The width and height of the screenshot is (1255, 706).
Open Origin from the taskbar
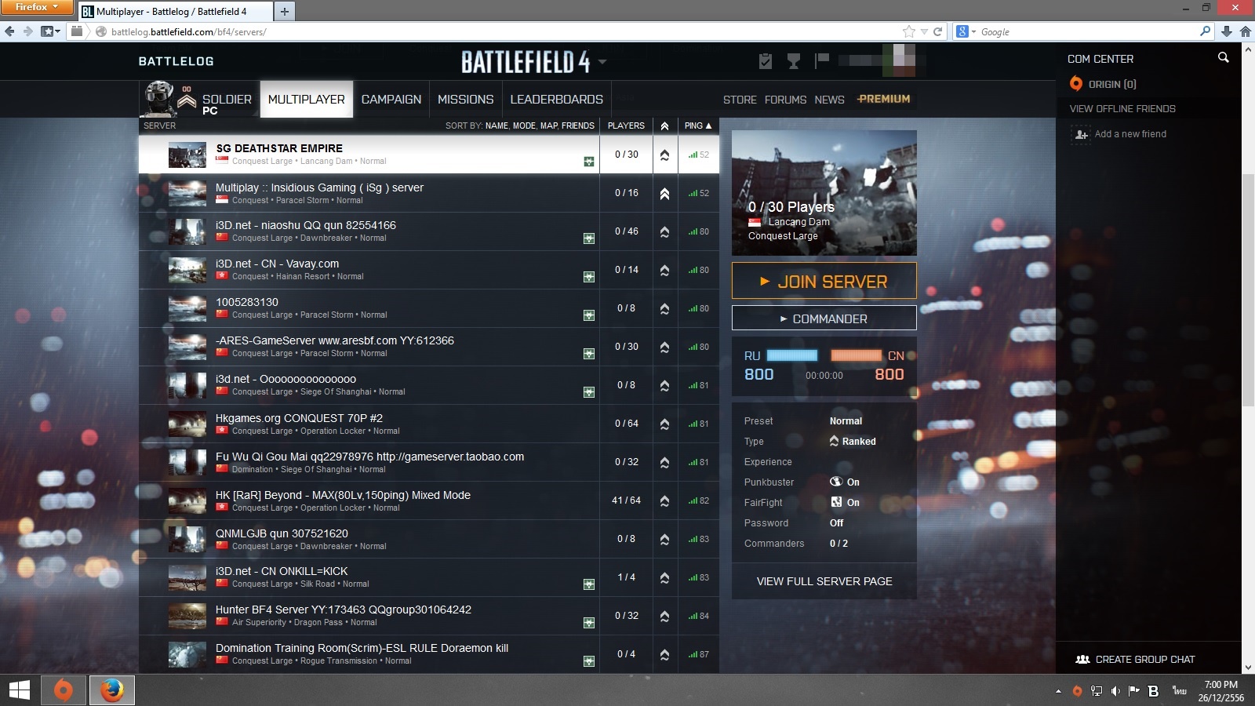coord(64,690)
